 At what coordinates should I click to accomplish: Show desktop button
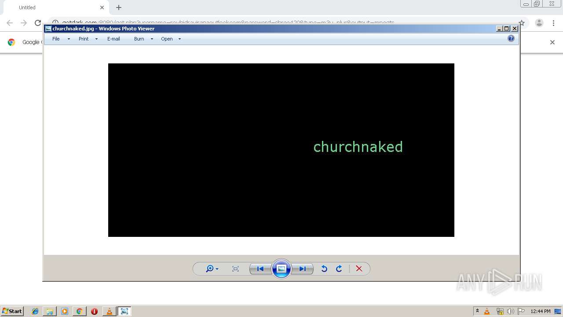coord(558,311)
